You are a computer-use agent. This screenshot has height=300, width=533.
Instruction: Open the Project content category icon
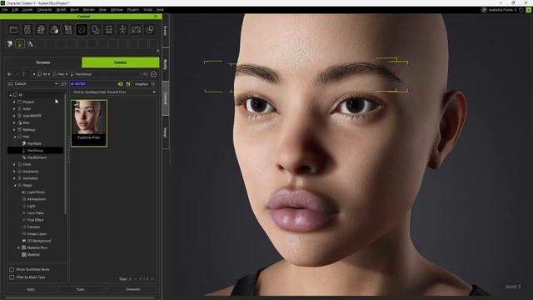pos(13,30)
